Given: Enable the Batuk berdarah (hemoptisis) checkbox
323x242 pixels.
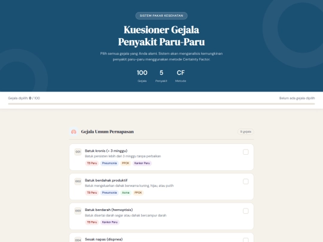Looking at the screenshot, I should point(246,211).
